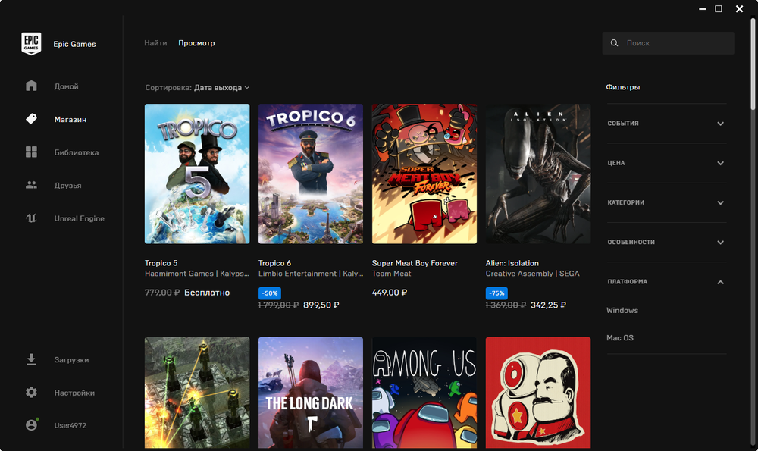Expand the События filter chevron

pyautogui.click(x=720, y=124)
